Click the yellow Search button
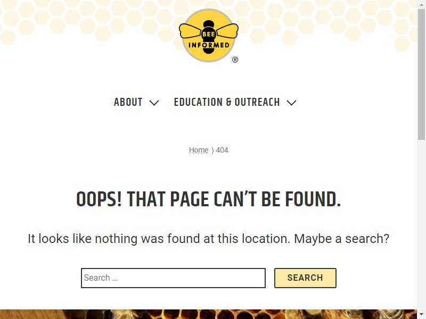426x319 pixels. tap(305, 278)
